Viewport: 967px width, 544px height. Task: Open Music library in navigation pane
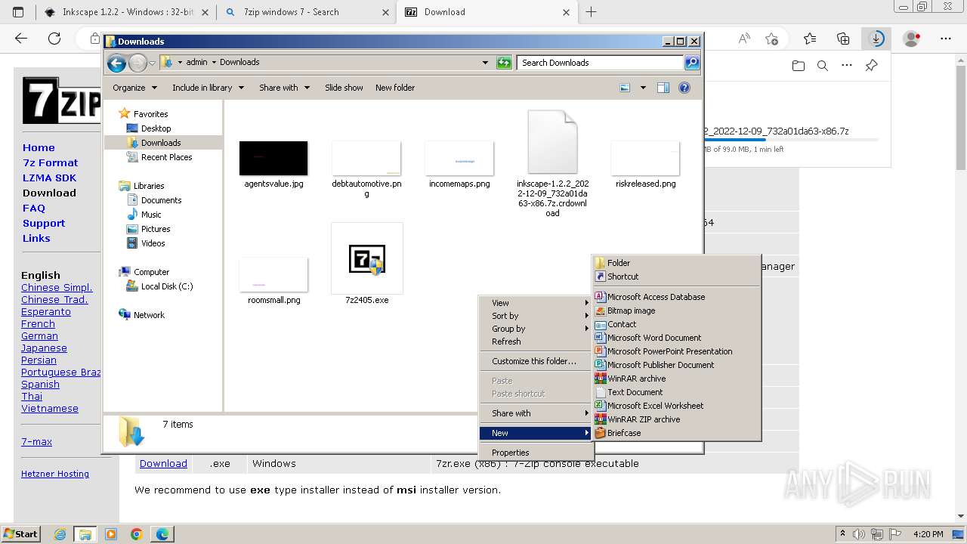click(151, 215)
